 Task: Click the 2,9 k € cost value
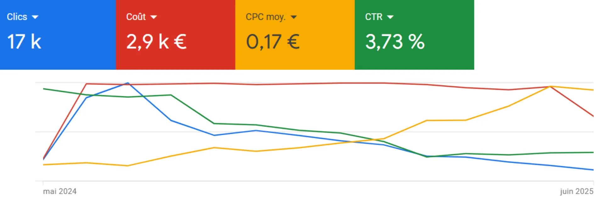point(156,42)
